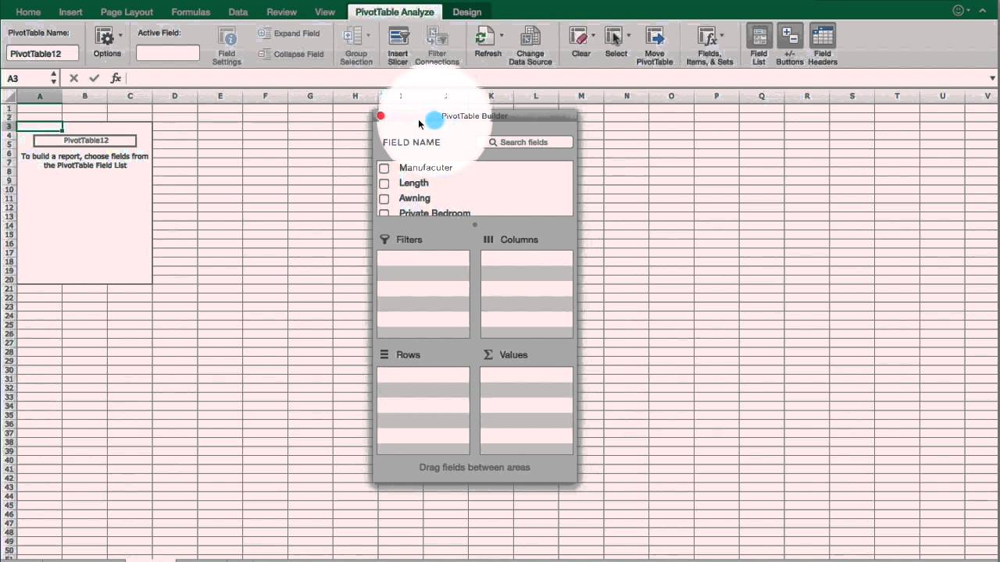
Task: Click the PivotTable12 placeholder label
Action: click(x=85, y=140)
